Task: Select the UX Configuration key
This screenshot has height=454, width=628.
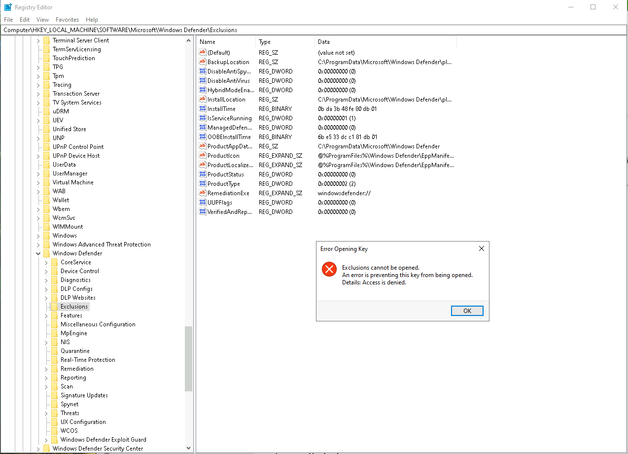Action: click(83, 422)
